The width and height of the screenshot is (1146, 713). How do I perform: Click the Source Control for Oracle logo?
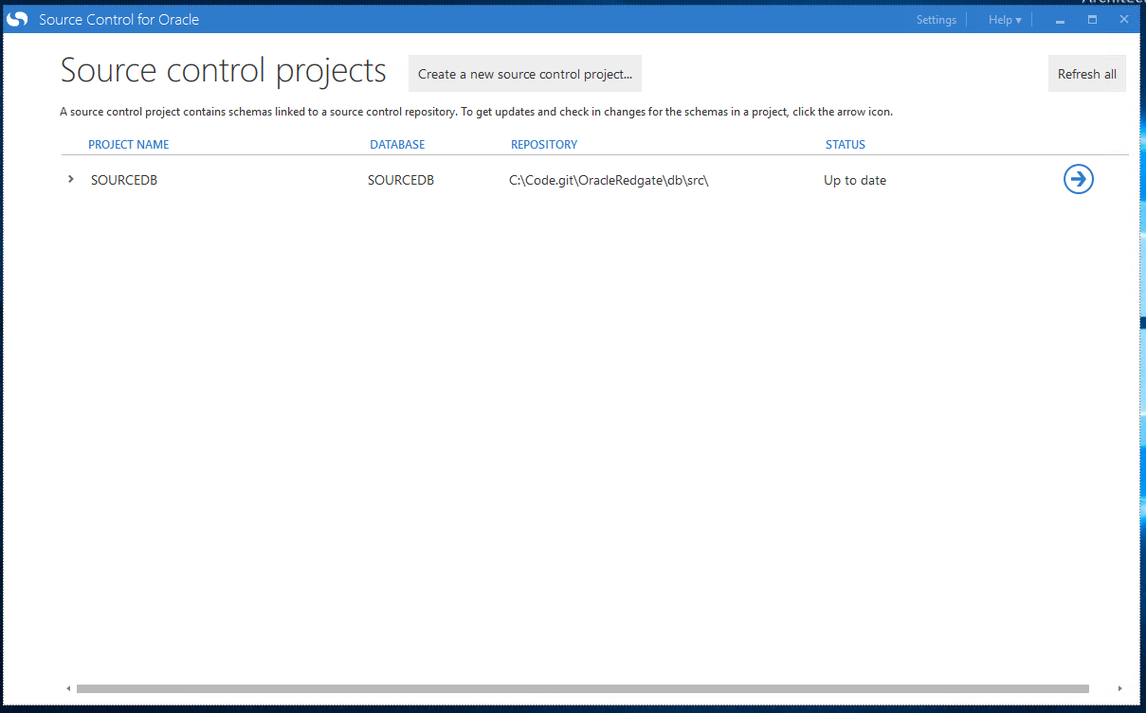[18, 19]
